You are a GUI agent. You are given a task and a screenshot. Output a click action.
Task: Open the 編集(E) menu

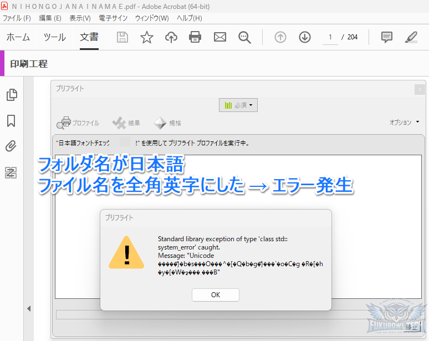coord(50,18)
